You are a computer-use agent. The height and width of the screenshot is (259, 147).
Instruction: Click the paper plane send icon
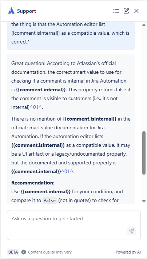[131, 231]
